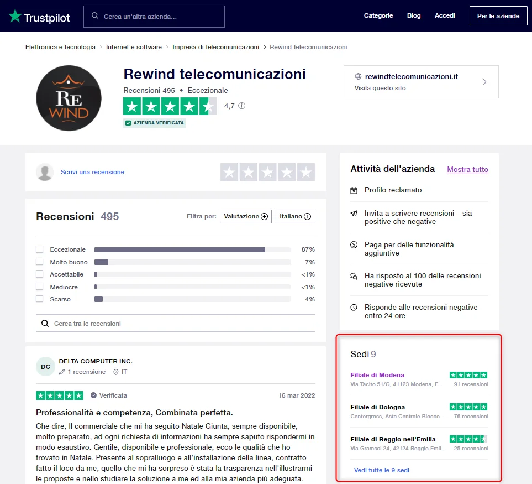Image resolution: width=532 pixels, height=484 pixels.
Task: Tick the Molto buono filter checkbox
Action: pos(40,262)
